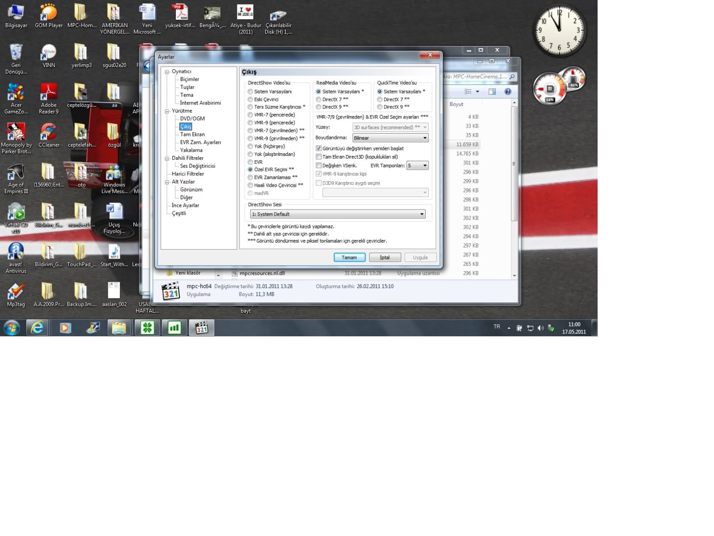714x536 pixels.
Task: Open Uçuş Fizyoloji Word document
Action: click(114, 218)
